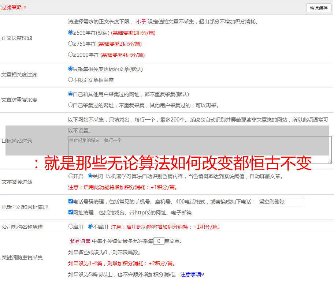Click the 公司机构名称清理 row label

[22, 227]
